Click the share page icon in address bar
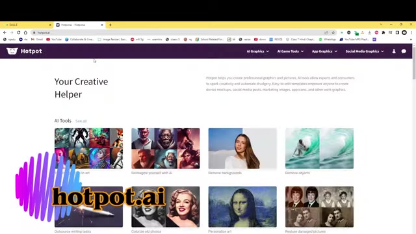The image size is (416, 234). coord(326,32)
